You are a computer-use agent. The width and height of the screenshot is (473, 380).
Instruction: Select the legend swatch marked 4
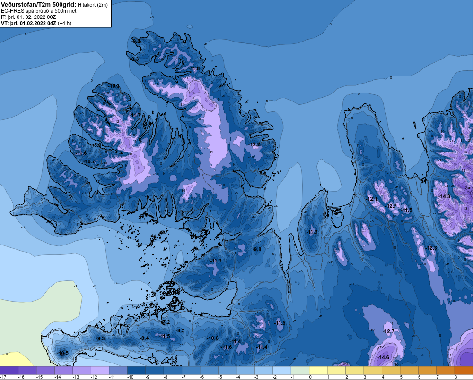(391, 370)
